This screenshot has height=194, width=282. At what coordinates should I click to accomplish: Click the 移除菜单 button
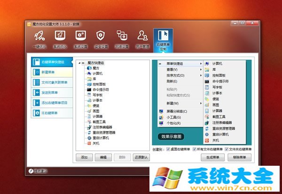click(239, 157)
